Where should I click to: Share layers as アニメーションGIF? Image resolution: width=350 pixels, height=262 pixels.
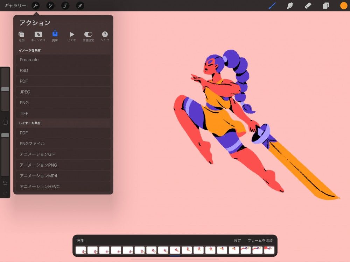point(63,154)
